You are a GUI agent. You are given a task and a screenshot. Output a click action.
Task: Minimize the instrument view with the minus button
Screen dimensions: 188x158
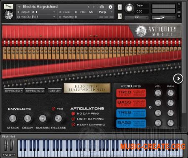[x=179, y=8]
